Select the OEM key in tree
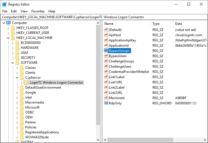The width and height of the screenshot is (208, 143). [x=29, y=117]
